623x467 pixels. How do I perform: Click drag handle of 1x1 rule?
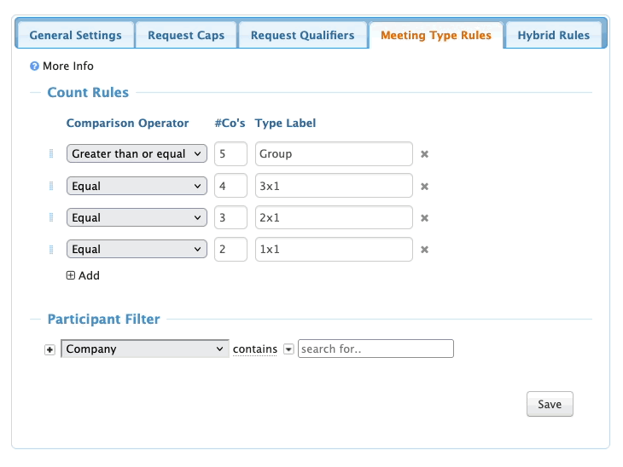pyautogui.click(x=51, y=250)
